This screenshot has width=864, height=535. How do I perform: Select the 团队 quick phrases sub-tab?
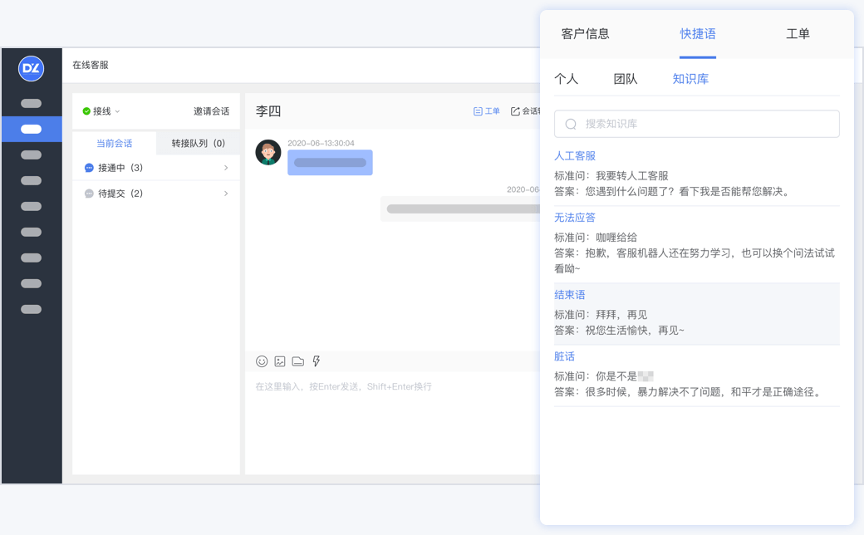[x=626, y=79]
